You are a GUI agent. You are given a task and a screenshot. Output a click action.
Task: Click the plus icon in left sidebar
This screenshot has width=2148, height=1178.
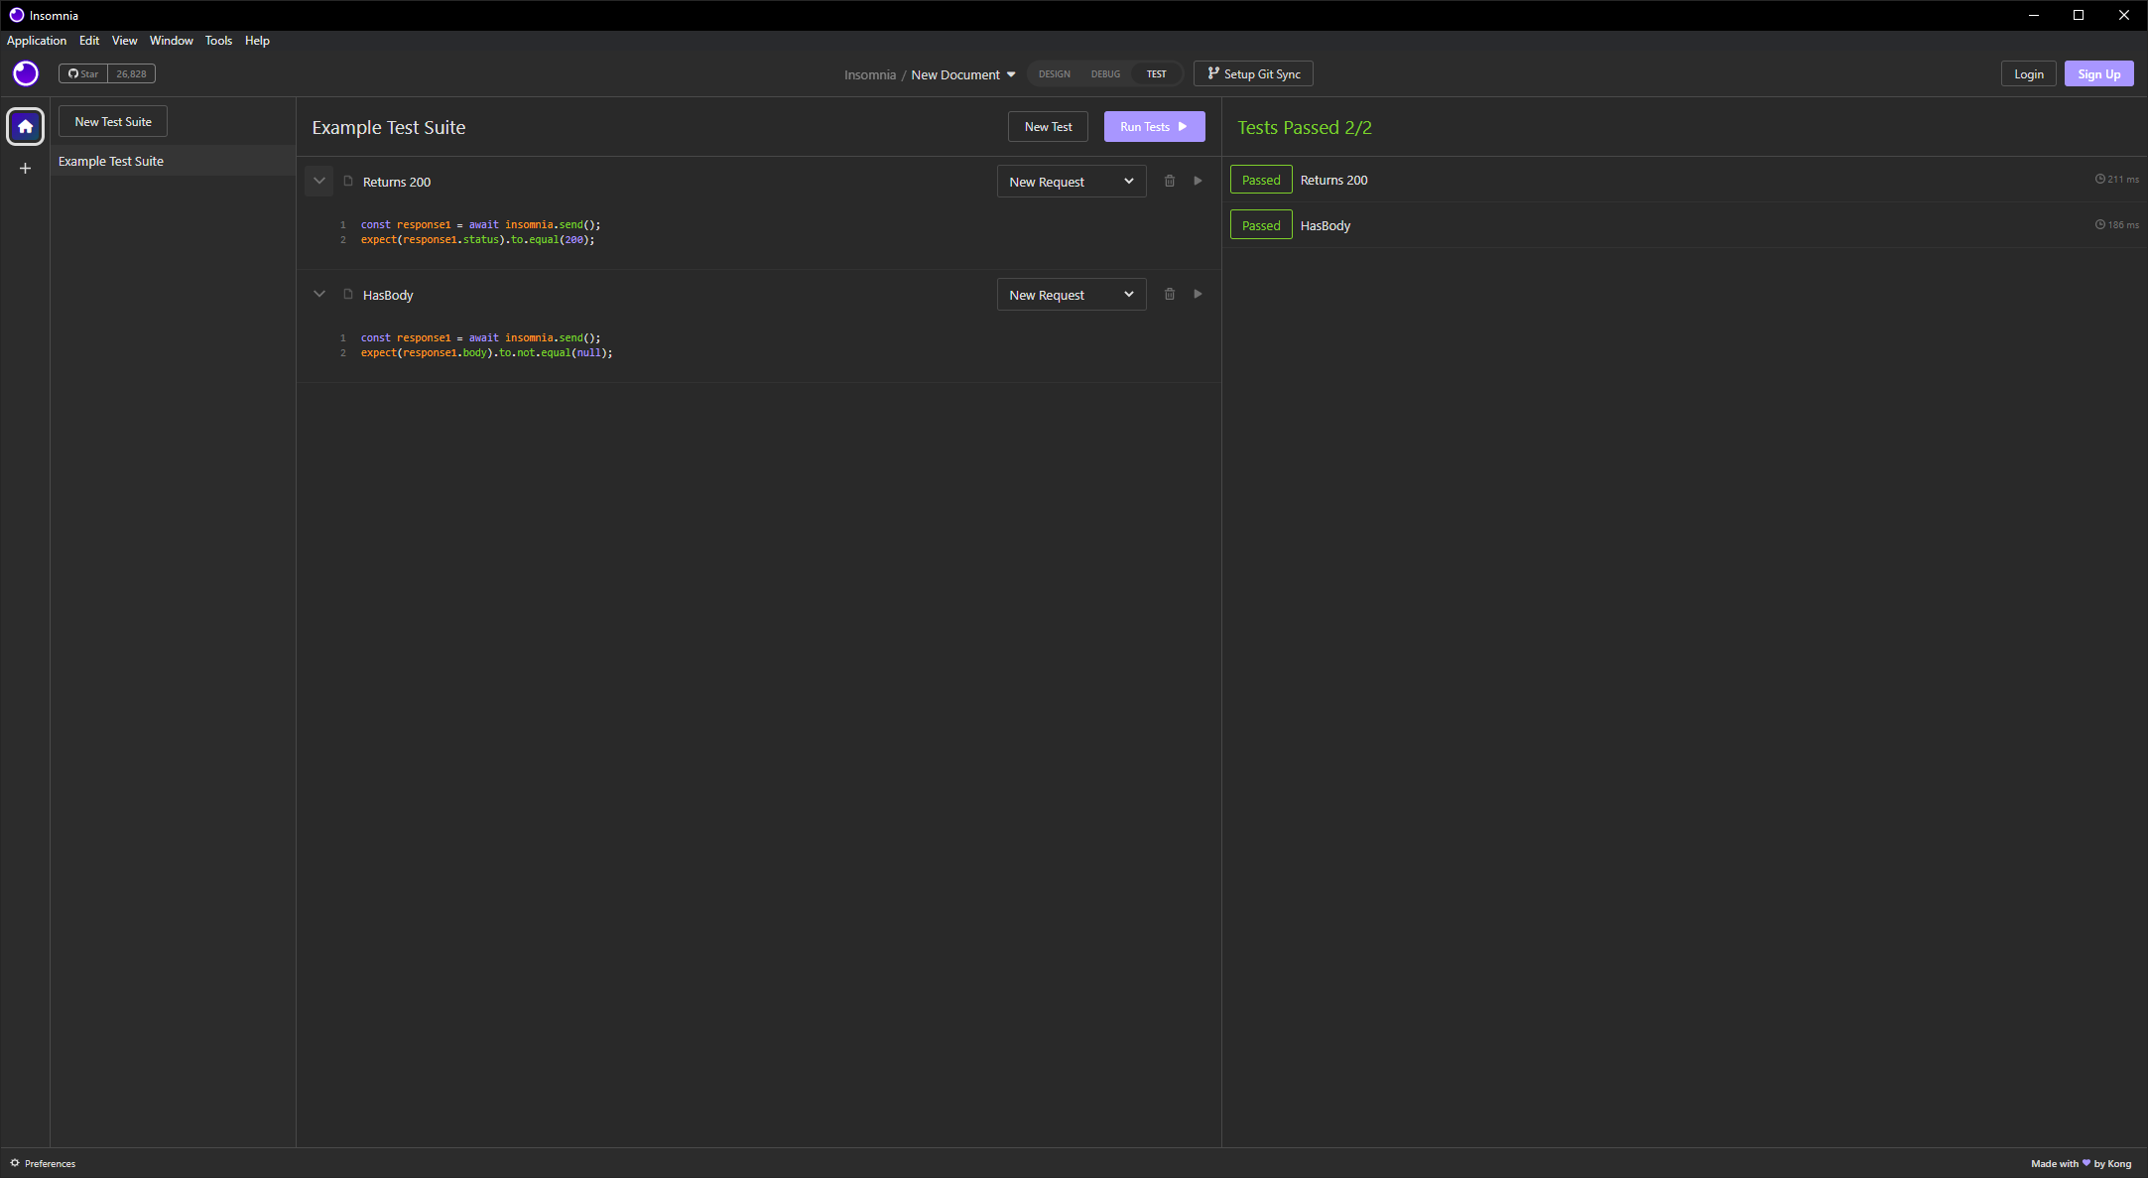tap(26, 169)
